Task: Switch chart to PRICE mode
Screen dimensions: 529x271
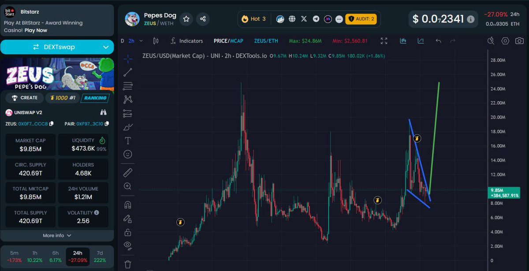Action: [x=220, y=41]
